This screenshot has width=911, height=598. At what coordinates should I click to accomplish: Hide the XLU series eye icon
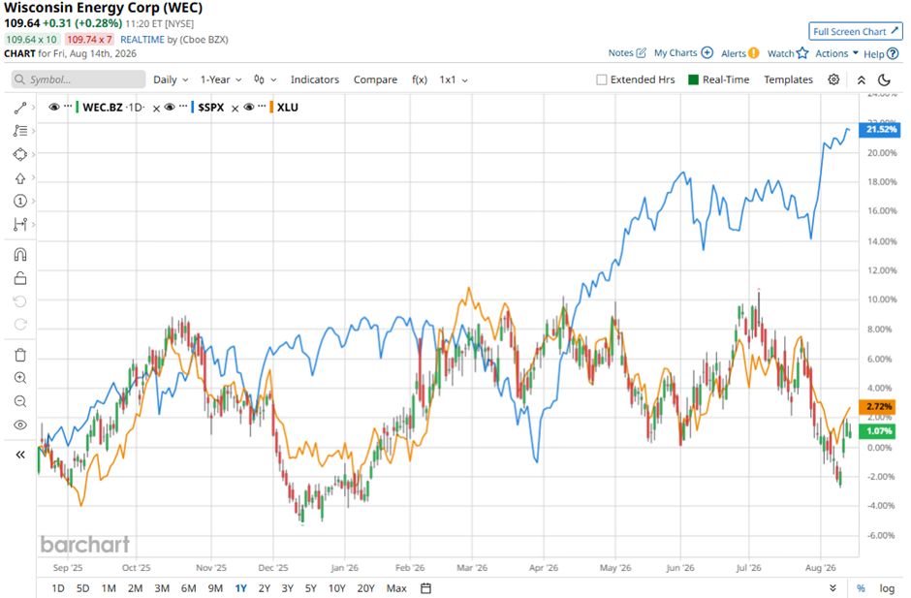(249, 107)
